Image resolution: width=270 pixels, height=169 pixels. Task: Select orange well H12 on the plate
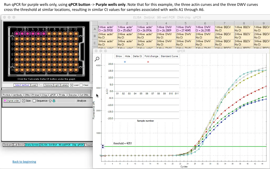(76, 70)
